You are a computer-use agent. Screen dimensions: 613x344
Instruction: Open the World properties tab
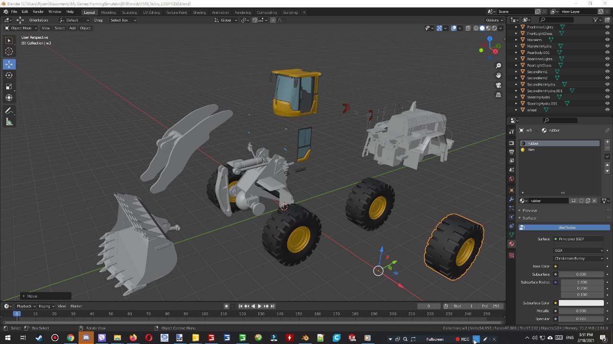click(511, 179)
